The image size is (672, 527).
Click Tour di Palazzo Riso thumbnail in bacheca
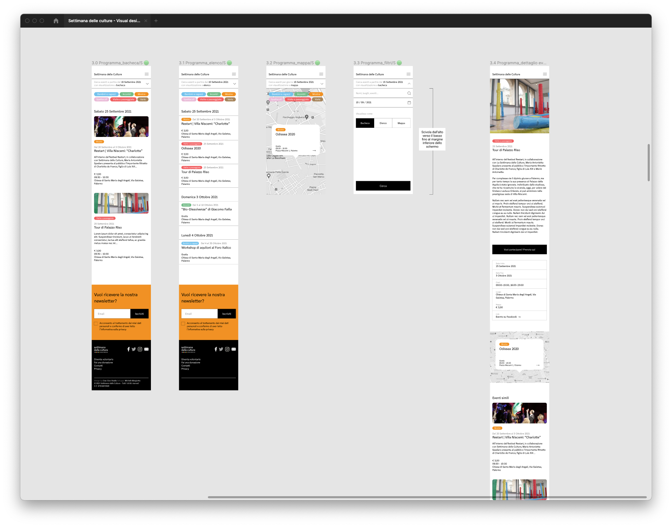point(121,203)
